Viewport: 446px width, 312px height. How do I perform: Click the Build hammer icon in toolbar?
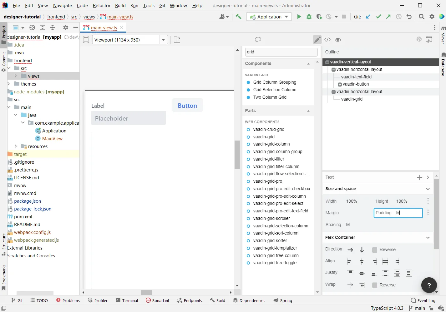click(239, 17)
